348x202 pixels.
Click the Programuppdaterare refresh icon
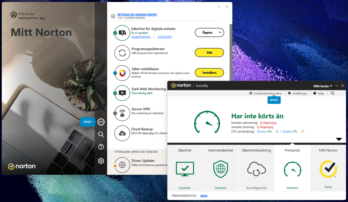click(x=122, y=53)
